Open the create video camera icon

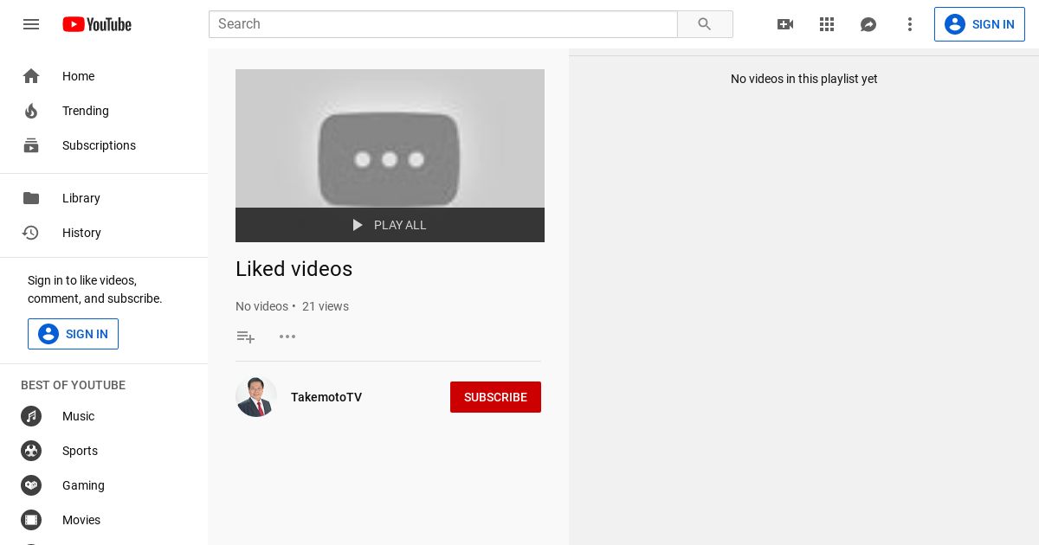[x=785, y=24]
